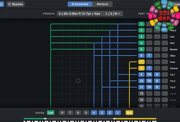180x122 pixels.
Task: Click the Mel voice button
Action: coord(130,113)
